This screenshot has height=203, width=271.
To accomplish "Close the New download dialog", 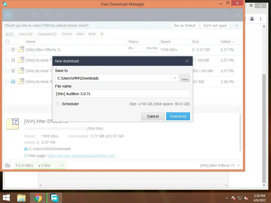I will pyautogui.click(x=187, y=61).
